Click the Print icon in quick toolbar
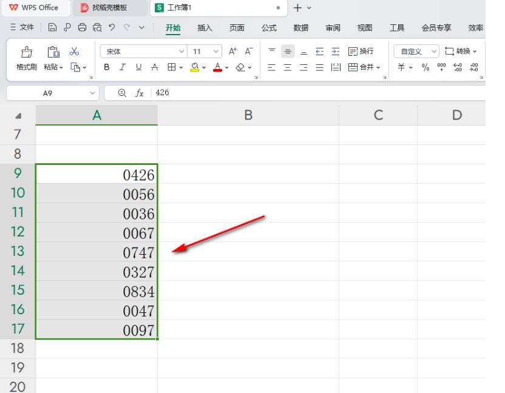The width and height of the screenshot is (505, 393). [x=82, y=27]
